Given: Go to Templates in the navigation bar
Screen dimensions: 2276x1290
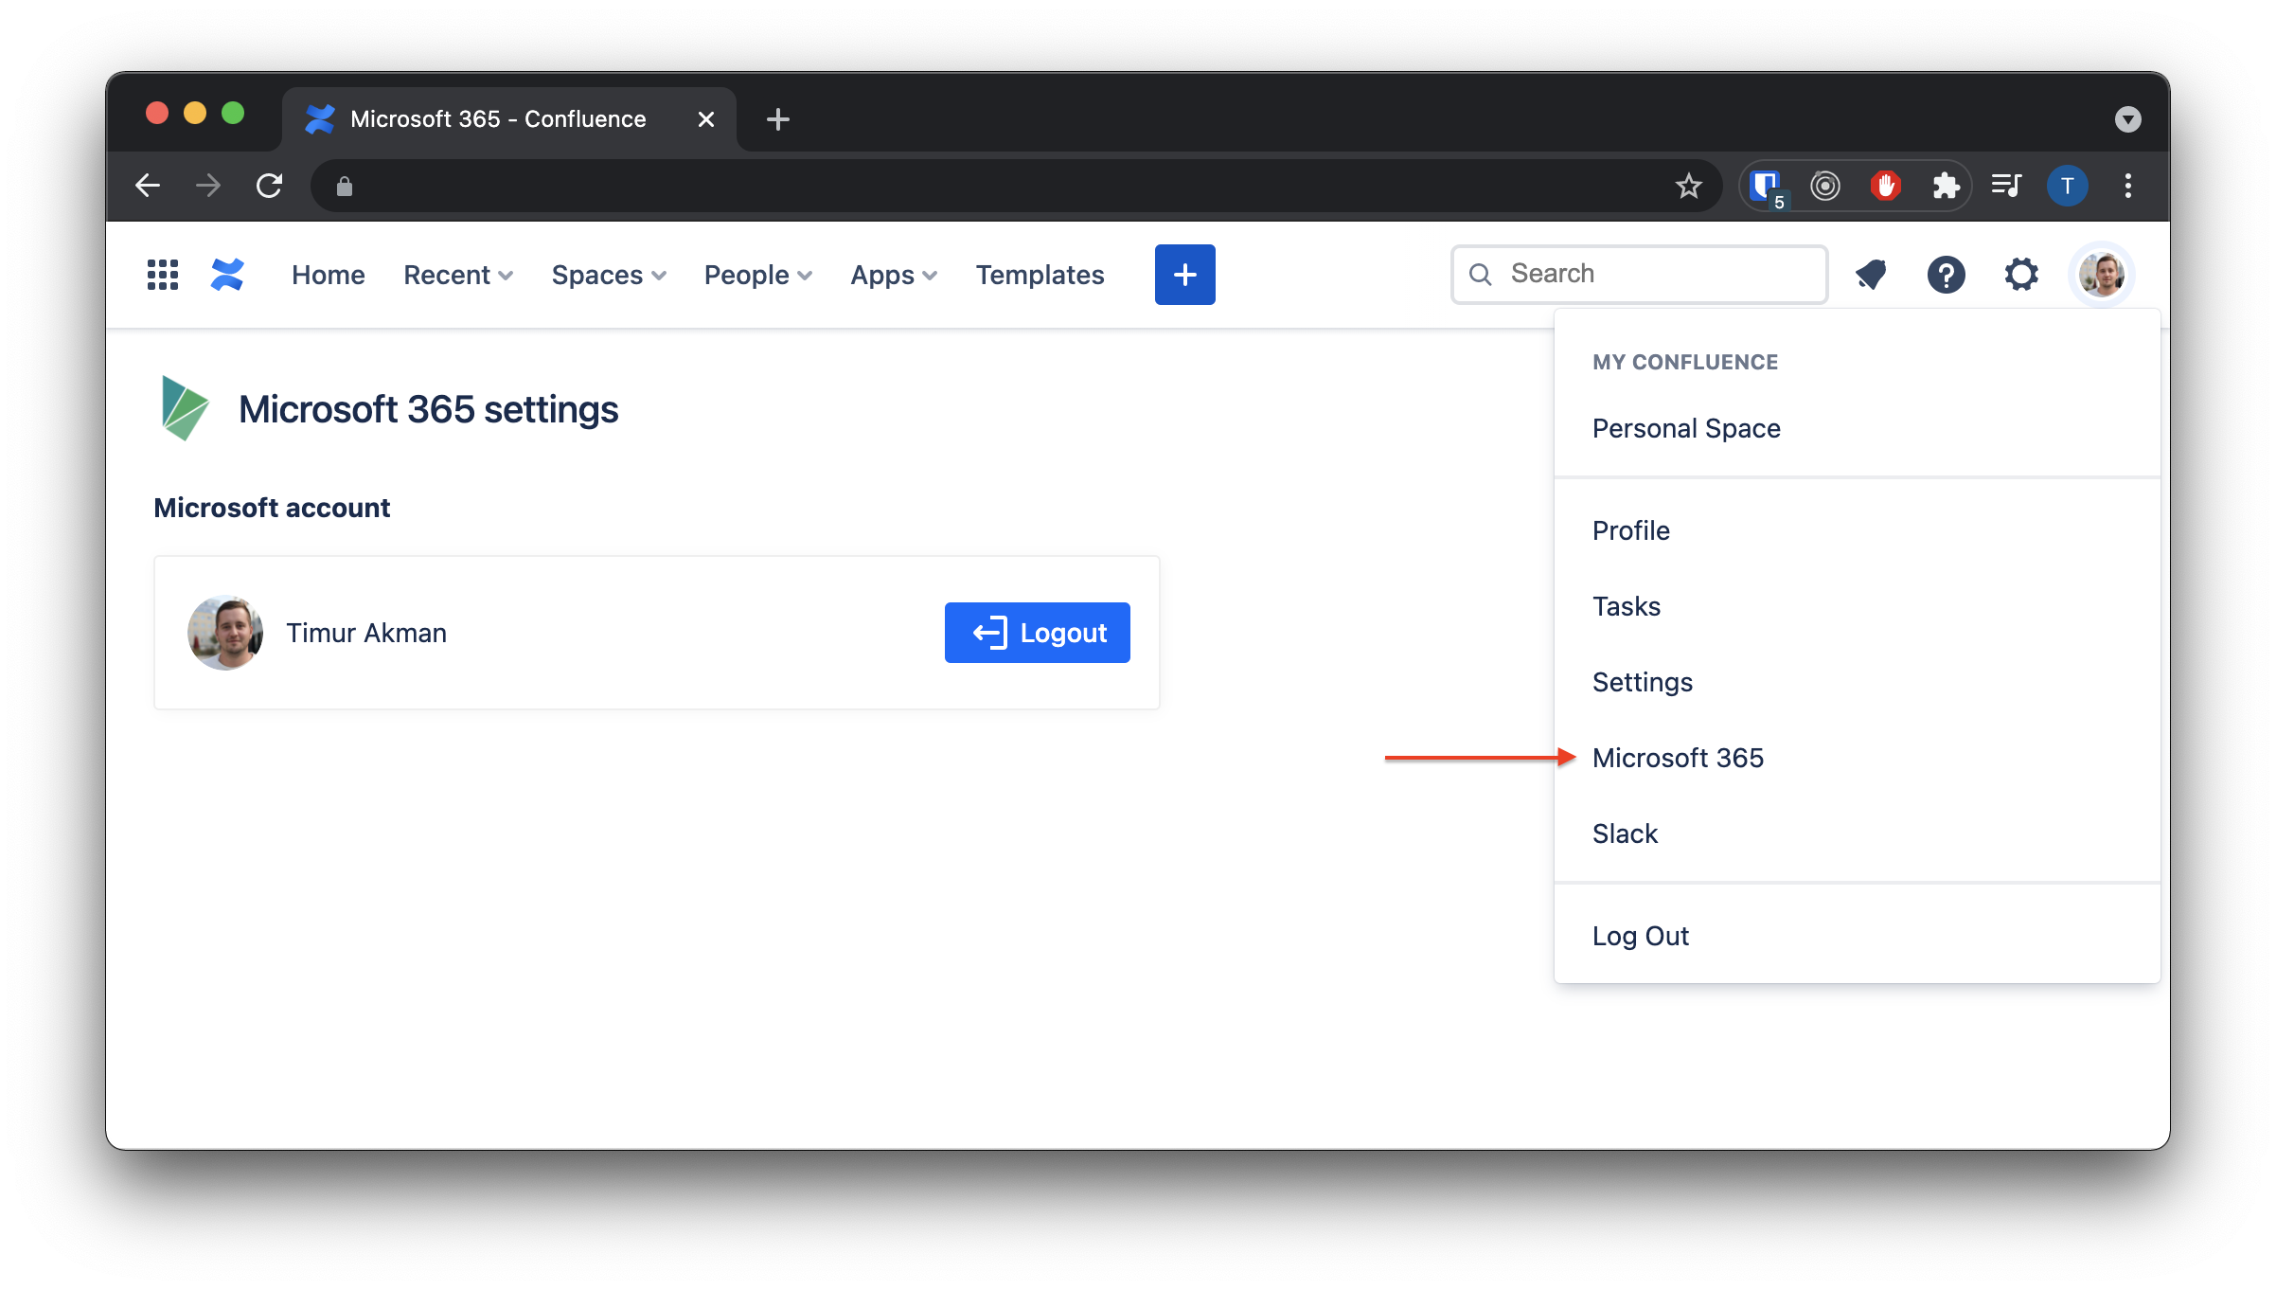Looking at the screenshot, I should [1040, 275].
